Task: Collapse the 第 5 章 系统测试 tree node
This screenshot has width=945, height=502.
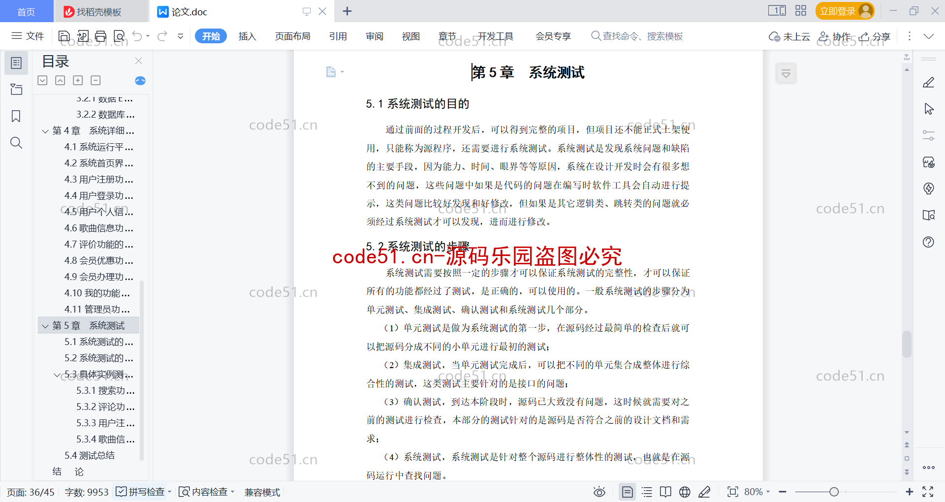Action: [45, 326]
